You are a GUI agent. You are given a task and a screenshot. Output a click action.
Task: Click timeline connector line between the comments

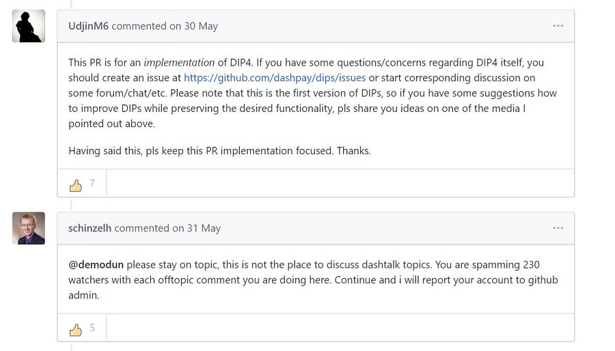[x=71, y=204]
